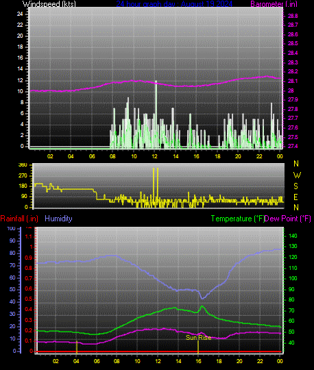
Task: Select the 27.4 barometer scale value
Action: pyautogui.click(x=293, y=147)
